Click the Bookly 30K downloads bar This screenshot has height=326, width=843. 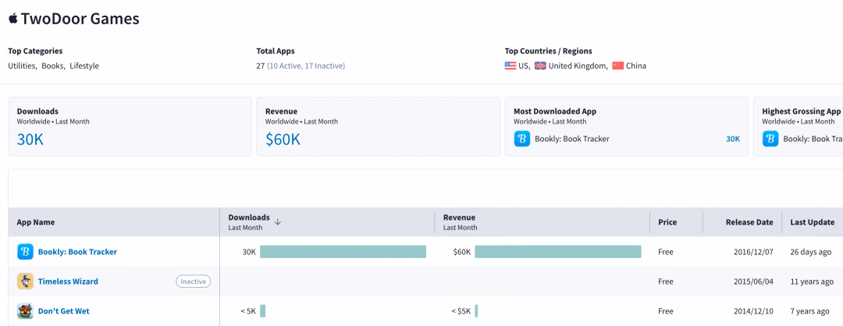click(x=343, y=251)
